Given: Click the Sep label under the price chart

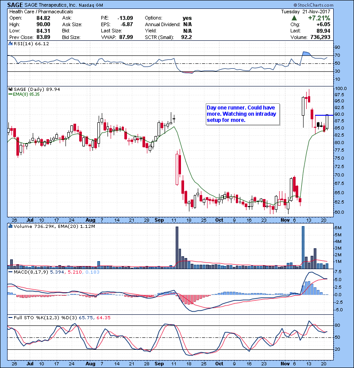Looking at the screenshot, I should [159, 220].
